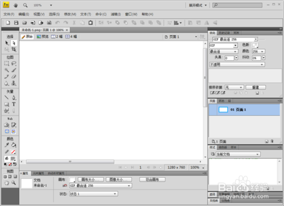Select the Eyedropper tool
Image resolution: width=284 pixels, height=206 pixels.
pos(7,145)
